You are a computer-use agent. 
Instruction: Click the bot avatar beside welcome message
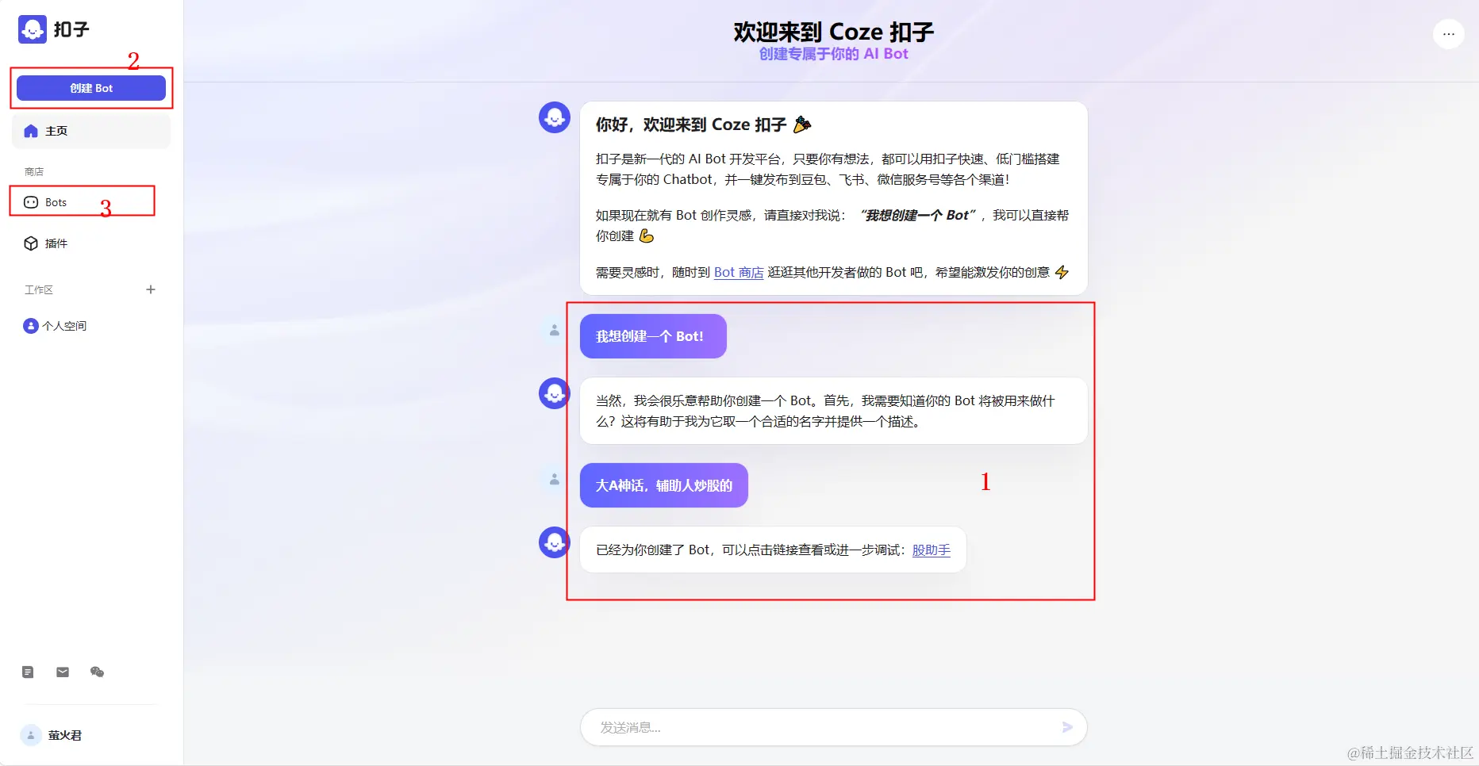(555, 117)
